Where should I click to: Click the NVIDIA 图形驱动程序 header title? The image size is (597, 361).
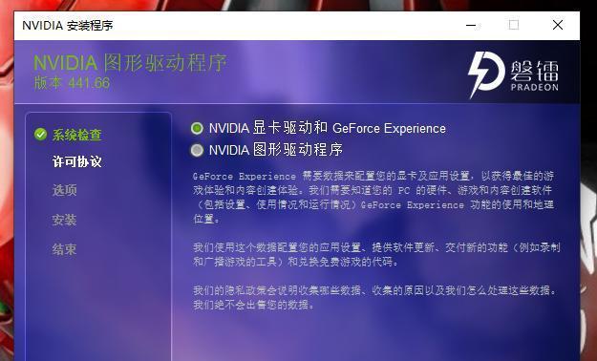(x=130, y=63)
